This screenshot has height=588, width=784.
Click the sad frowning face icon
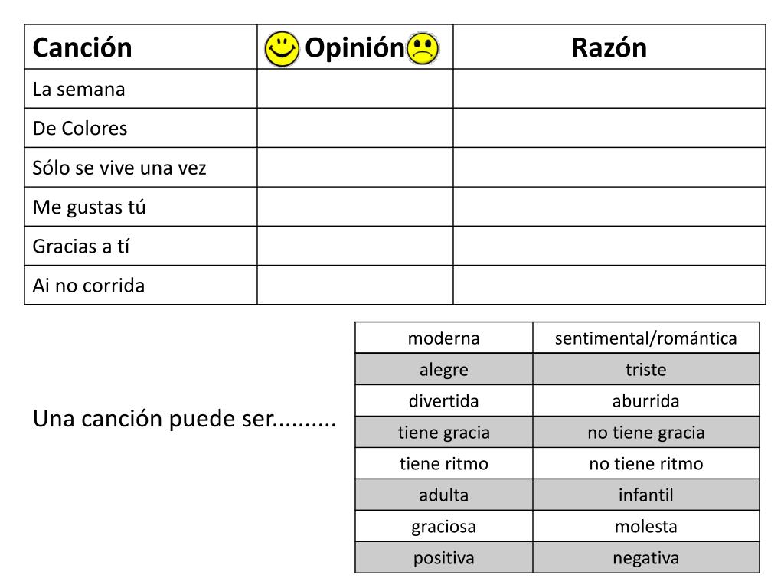tap(423, 48)
